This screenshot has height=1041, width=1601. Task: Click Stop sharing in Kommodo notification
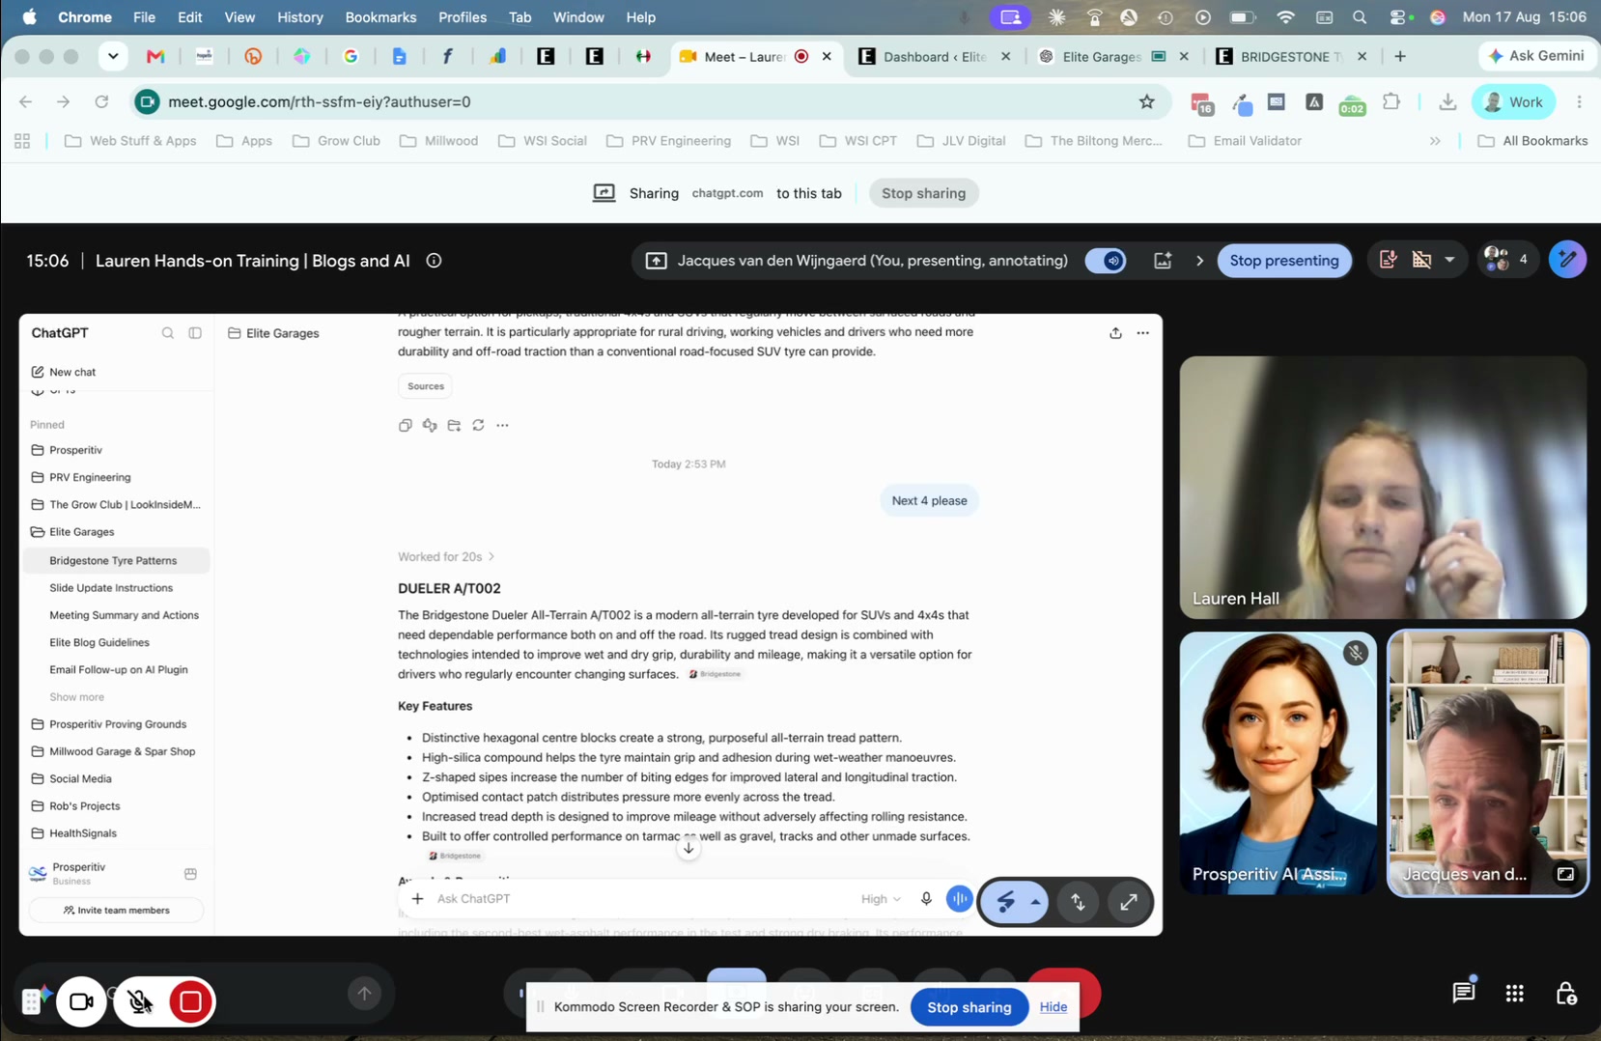(969, 1007)
